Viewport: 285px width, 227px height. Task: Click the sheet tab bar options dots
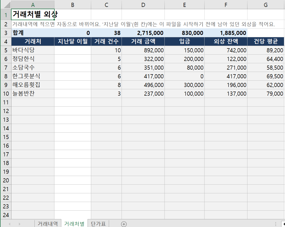pos(276,224)
